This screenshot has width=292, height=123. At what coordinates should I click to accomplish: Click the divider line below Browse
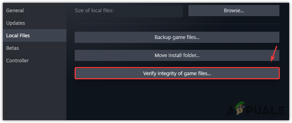pyautogui.click(x=177, y=24)
